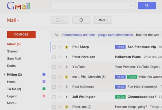Click the refresh arrow button
Viewport: 162px width, 110px height.
click(x=81, y=20)
